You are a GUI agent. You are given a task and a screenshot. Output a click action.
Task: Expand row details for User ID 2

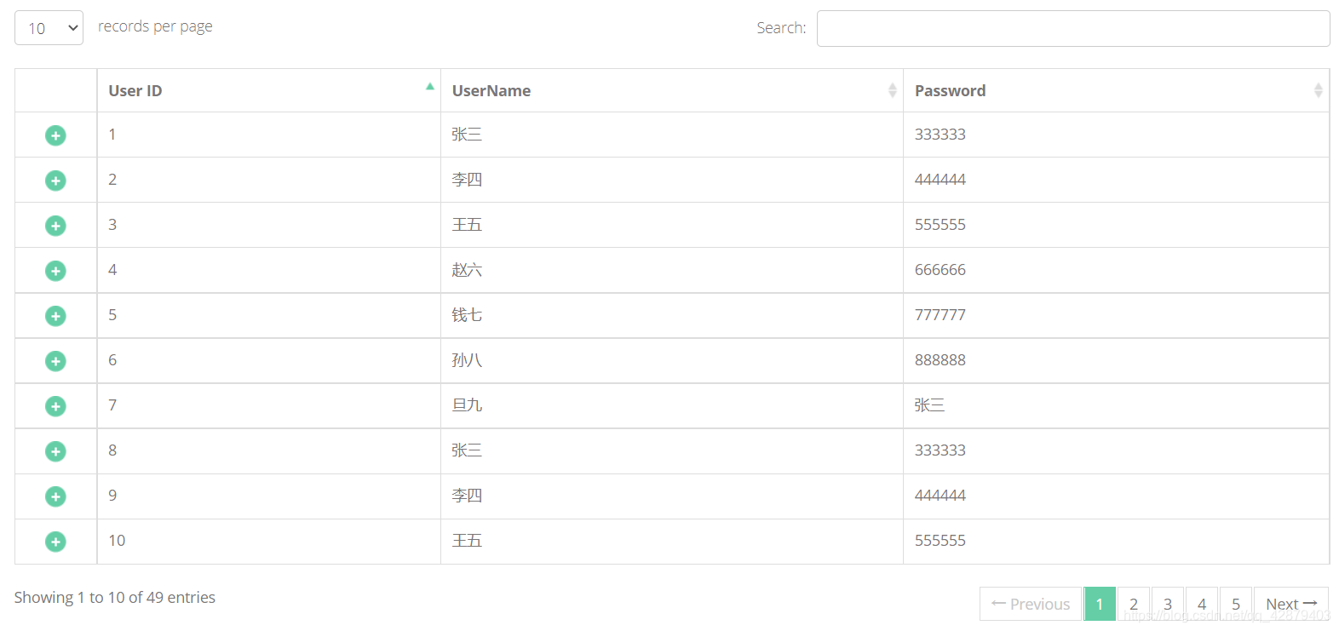coord(55,181)
